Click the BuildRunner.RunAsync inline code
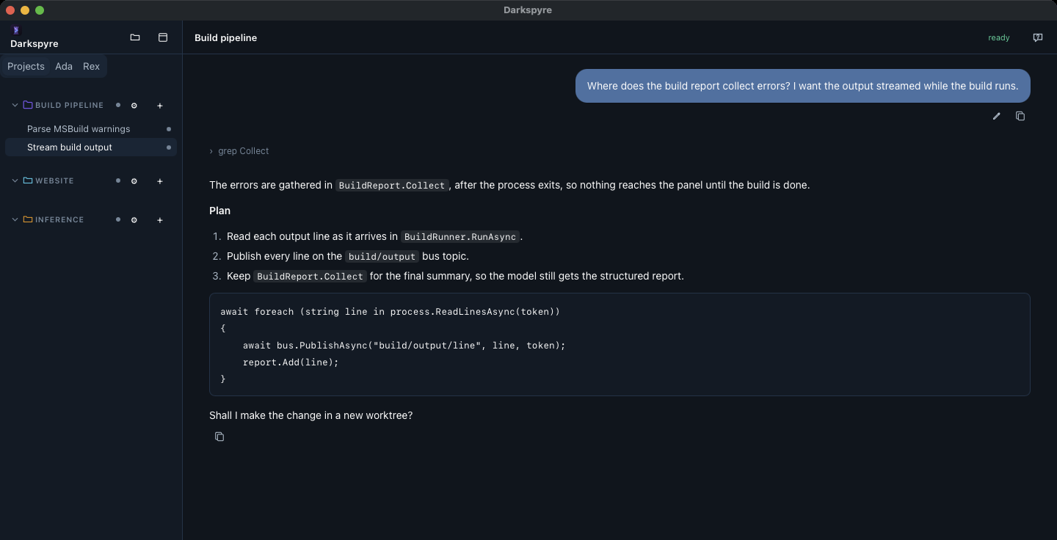 click(x=461, y=237)
